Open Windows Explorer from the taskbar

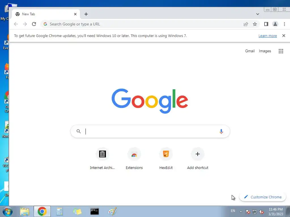(25, 211)
